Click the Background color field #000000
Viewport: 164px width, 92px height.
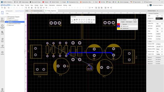tap(159, 19)
